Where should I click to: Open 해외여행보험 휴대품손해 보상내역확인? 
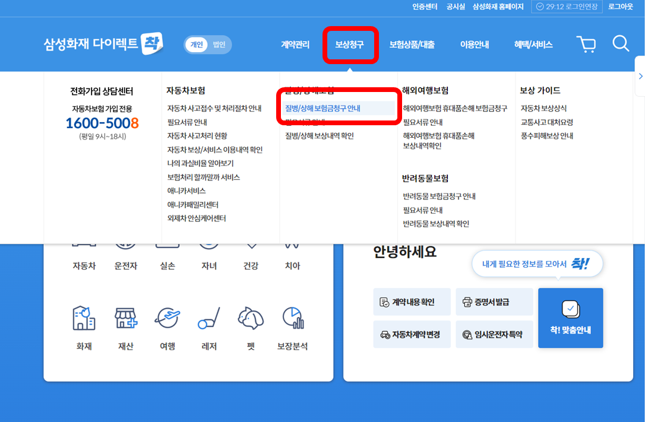click(x=438, y=141)
